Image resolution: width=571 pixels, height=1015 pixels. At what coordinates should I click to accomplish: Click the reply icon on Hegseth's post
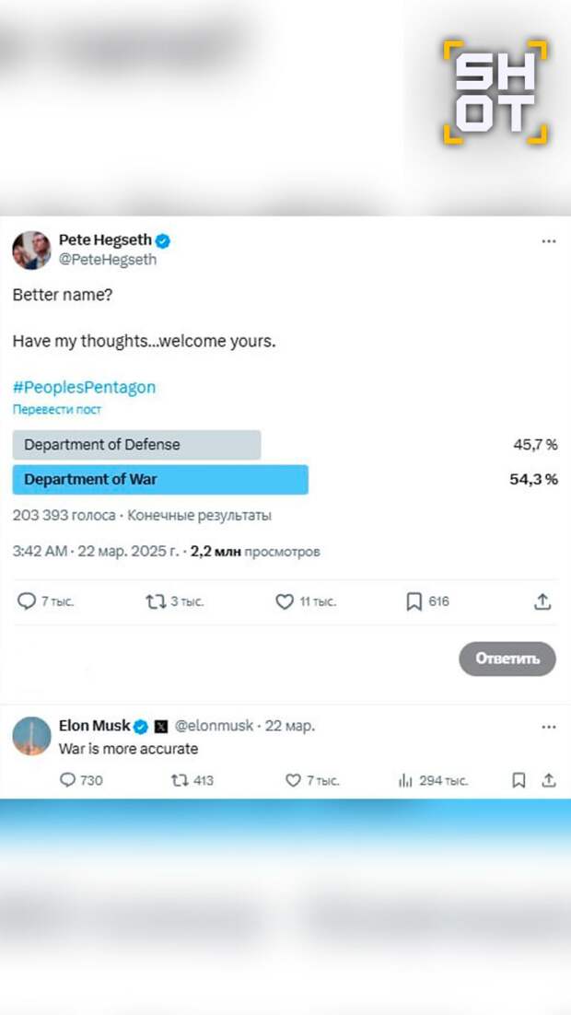click(27, 601)
